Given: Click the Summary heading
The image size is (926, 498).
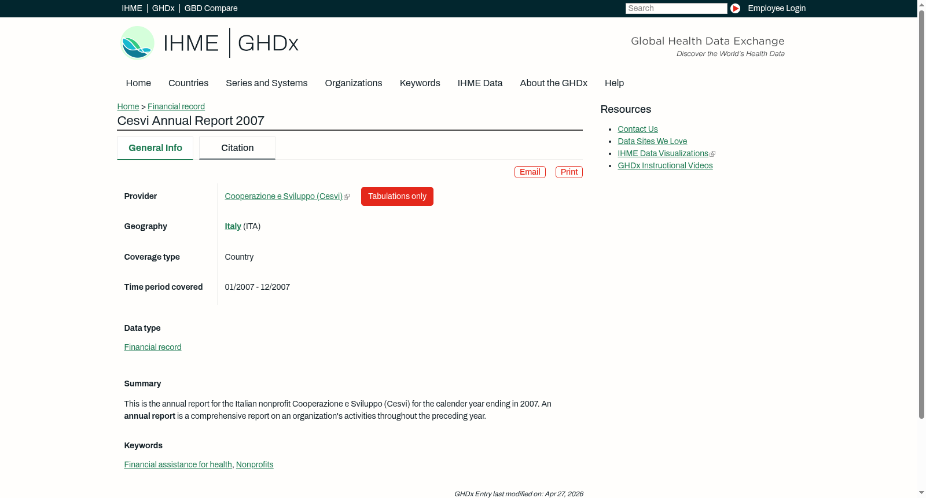Looking at the screenshot, I should click(142, 383).
